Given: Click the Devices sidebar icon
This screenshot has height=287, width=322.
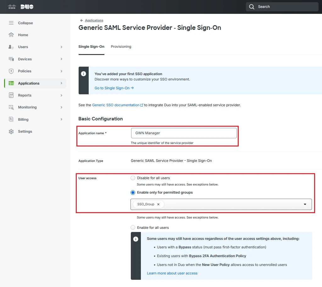Looking at the screenshot, I should pos(11,59).
